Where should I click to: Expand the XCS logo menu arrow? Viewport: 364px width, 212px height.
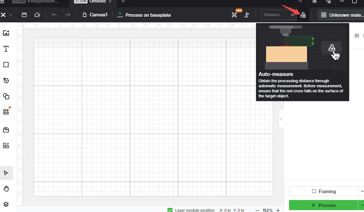point(11,15)
